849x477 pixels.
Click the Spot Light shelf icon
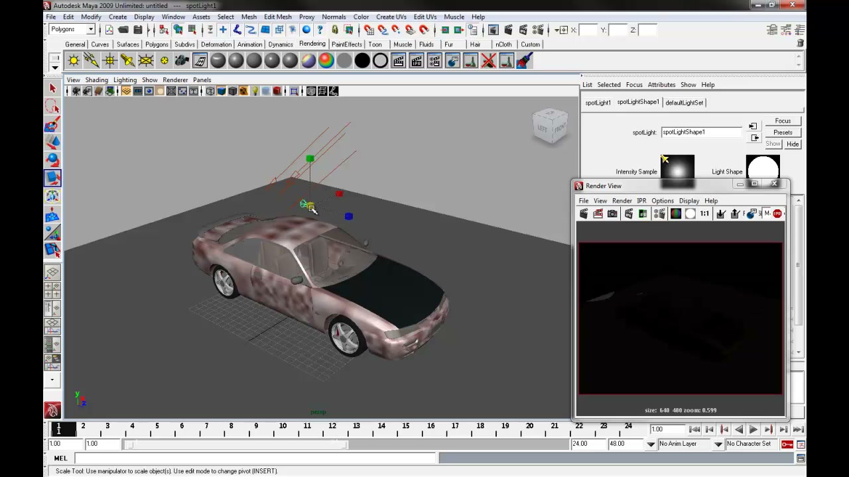tap(127, 61)
